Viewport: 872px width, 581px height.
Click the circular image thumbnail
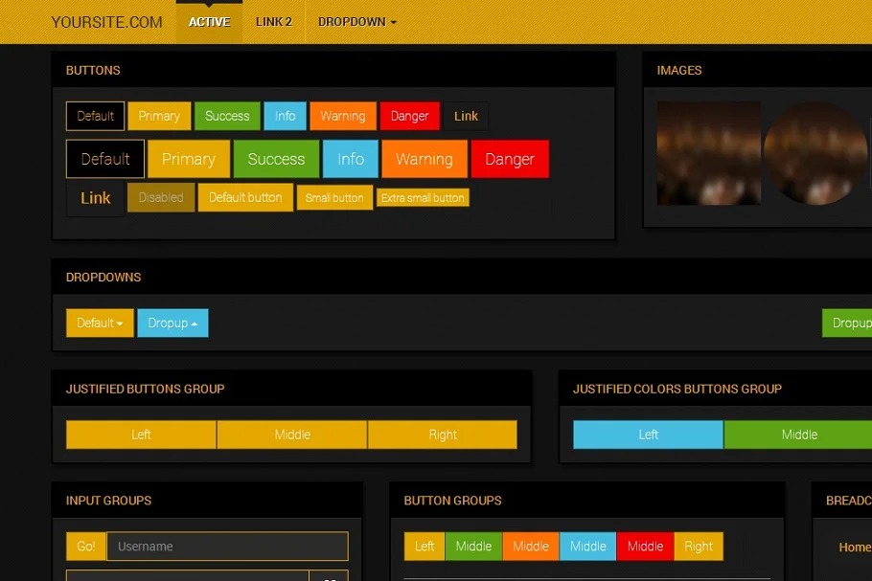coord(815,153)
